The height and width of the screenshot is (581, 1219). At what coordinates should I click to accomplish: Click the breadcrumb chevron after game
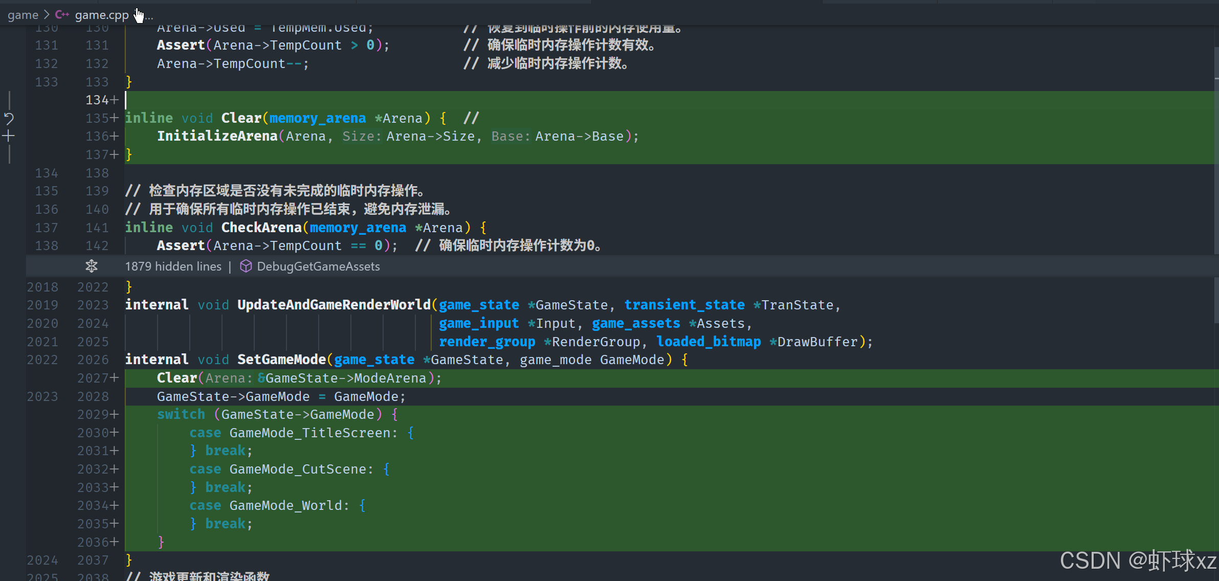click(47, 15)
